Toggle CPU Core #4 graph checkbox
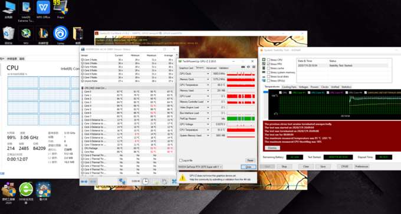This screenshot has height=214, width=401. coord(347,92)
